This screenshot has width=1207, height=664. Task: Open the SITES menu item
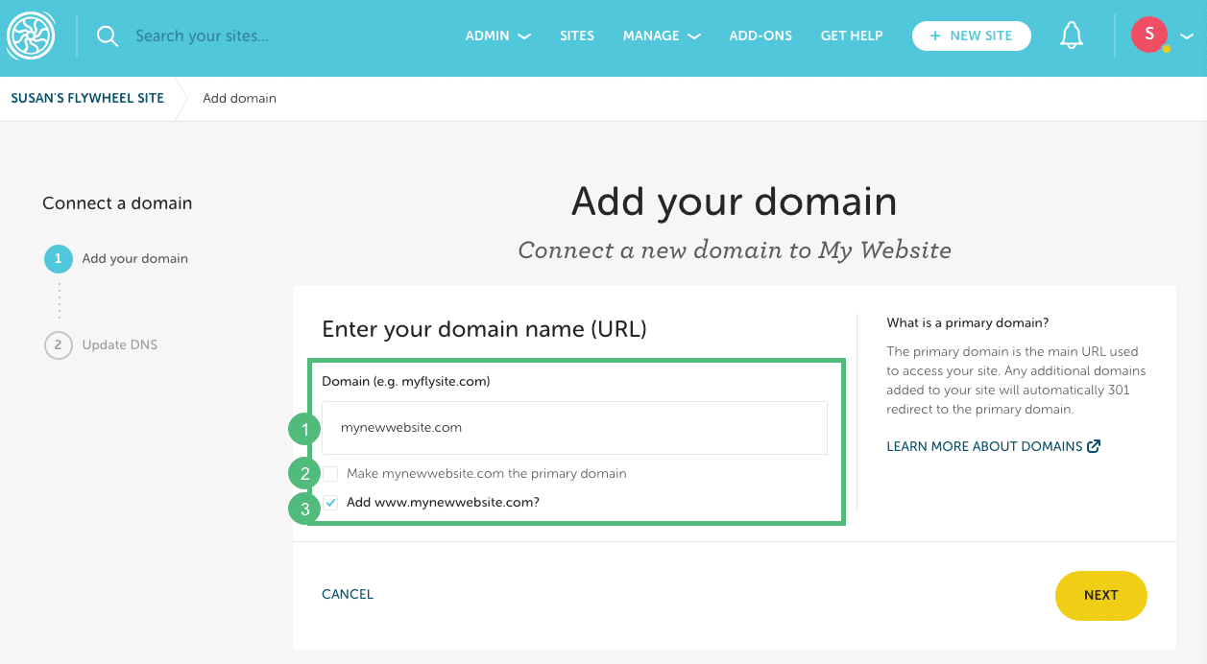(576, 36)
